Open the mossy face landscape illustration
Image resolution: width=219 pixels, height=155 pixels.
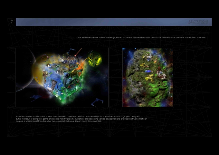point(148,77)
